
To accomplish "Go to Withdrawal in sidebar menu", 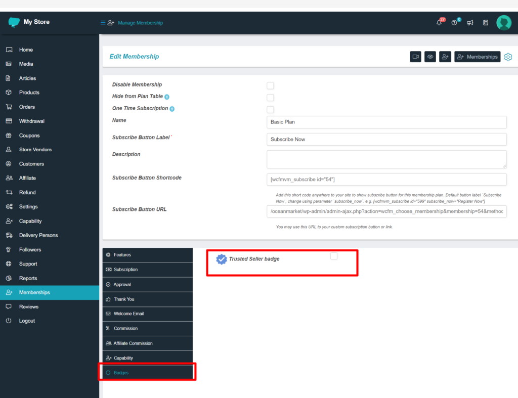I will [x=31, y=121].
